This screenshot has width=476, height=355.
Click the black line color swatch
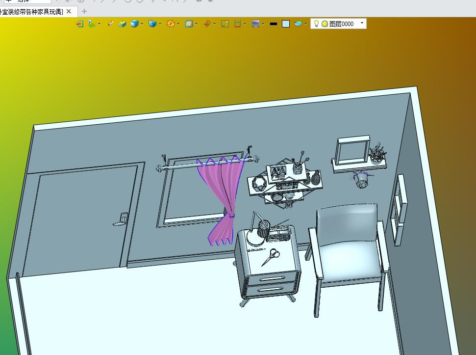[273, 24]
